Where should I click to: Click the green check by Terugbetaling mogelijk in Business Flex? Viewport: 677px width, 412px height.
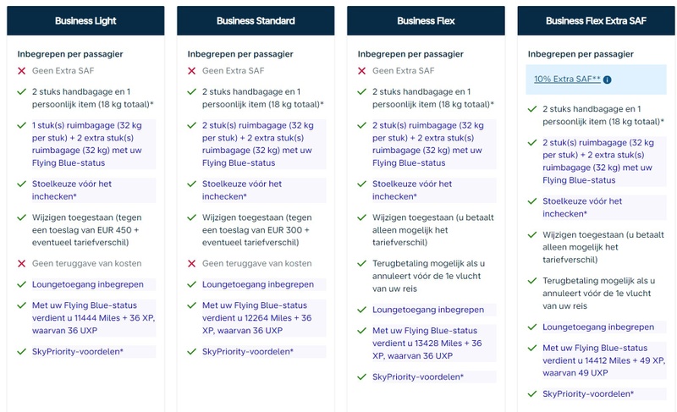362,264
